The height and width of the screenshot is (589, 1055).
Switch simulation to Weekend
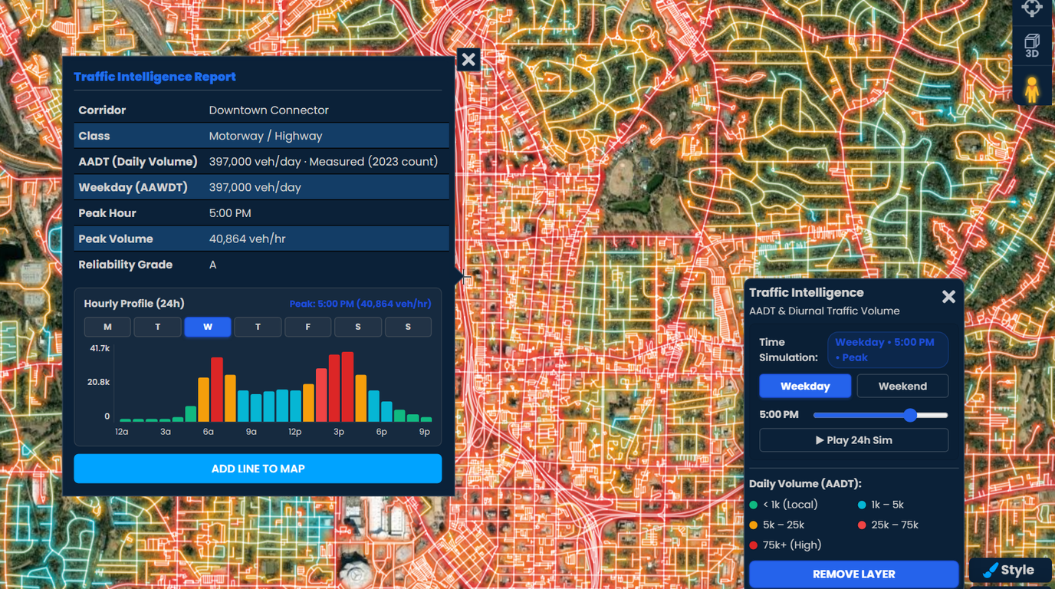pos(902,386)
